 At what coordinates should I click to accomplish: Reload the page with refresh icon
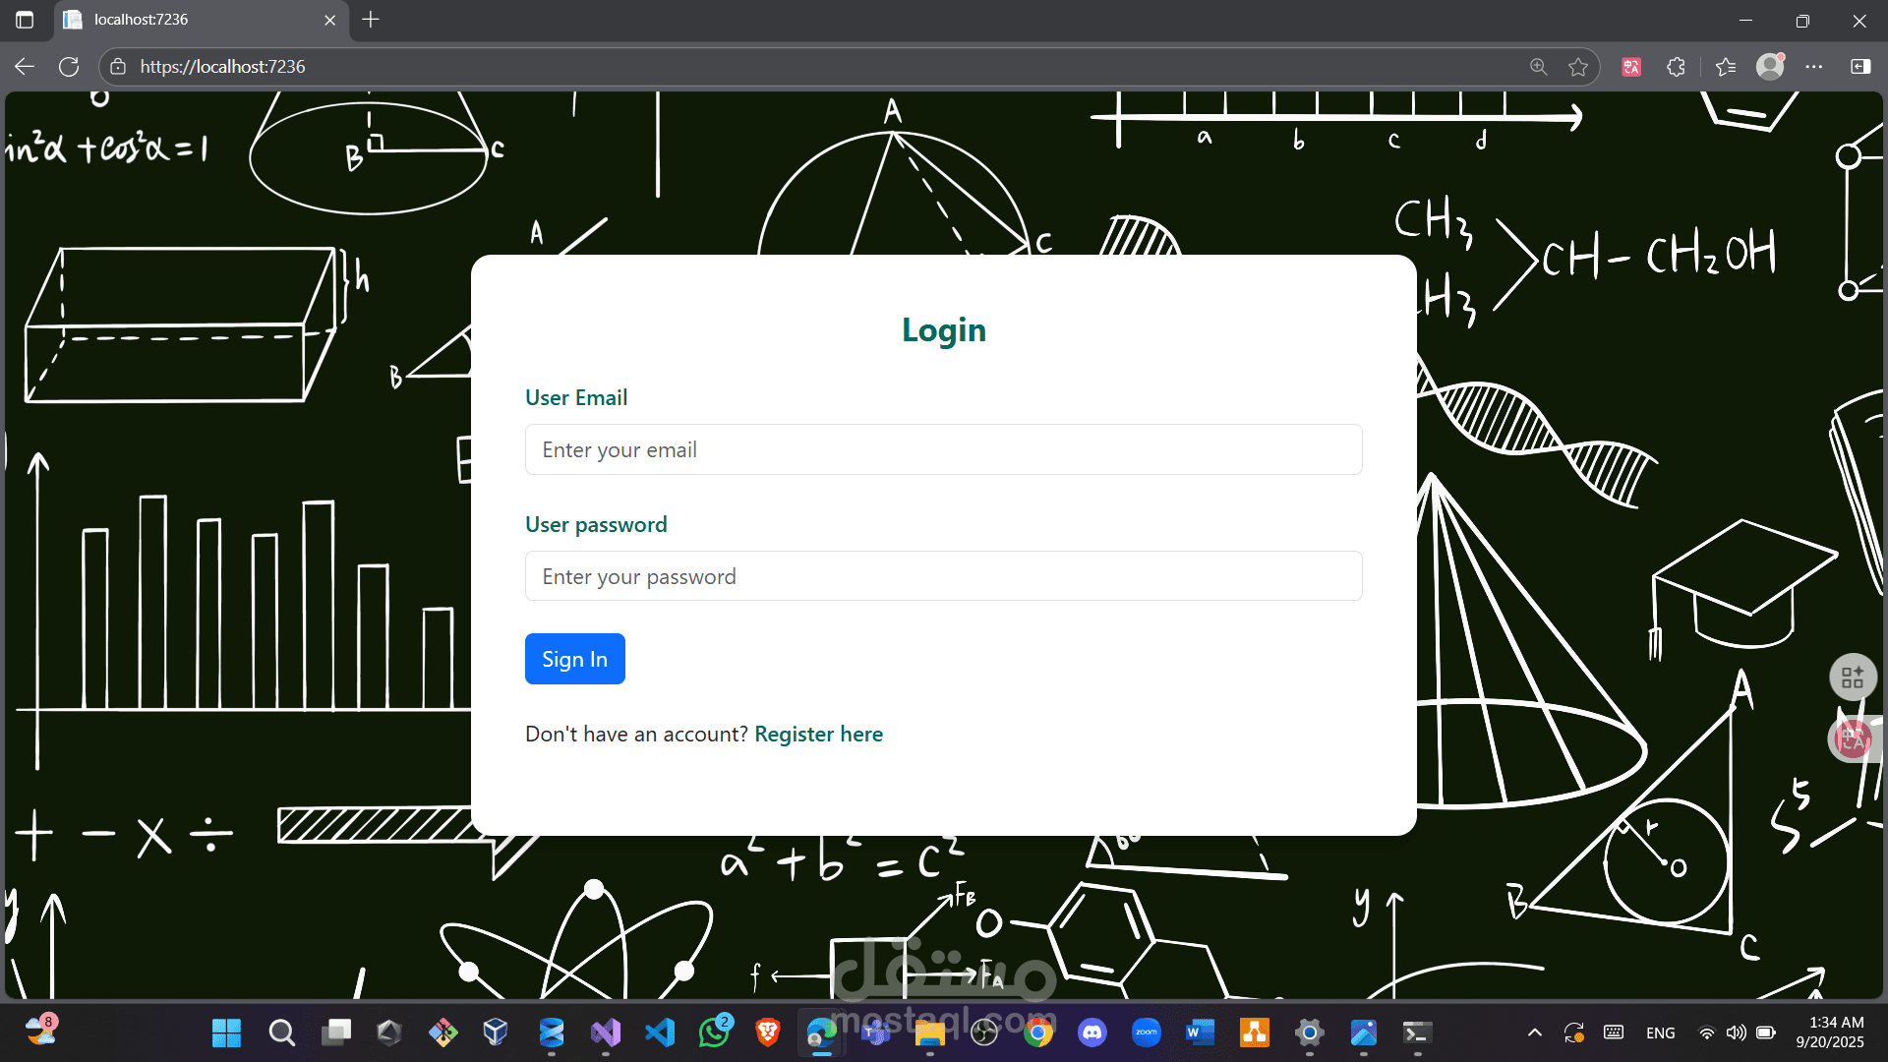[x=68, y=66]
